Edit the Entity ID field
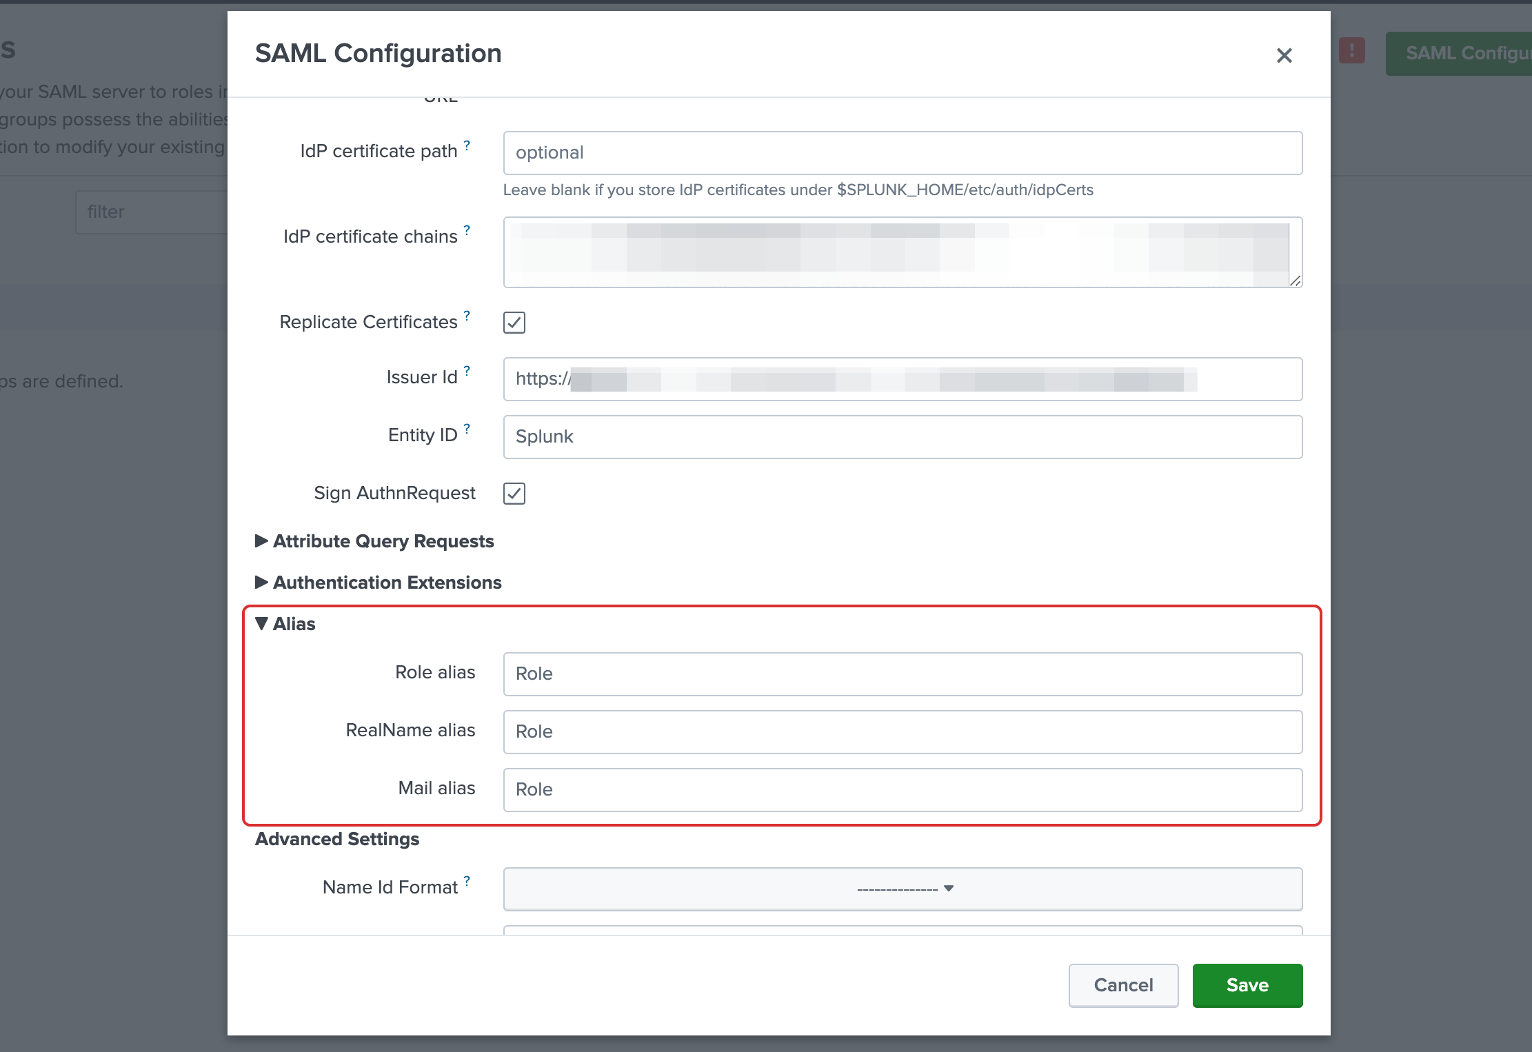Viewport: 1532px width, 1052px height. pyautogui.click(x=903, y=437)
